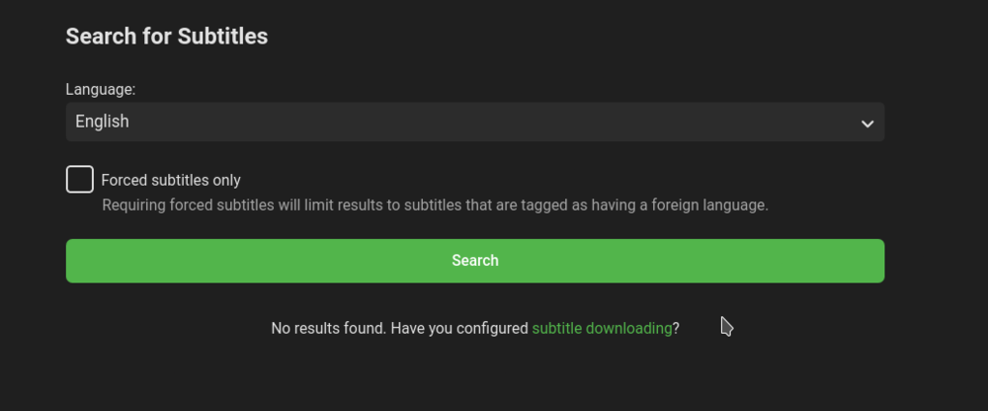This screenshot has height=411, width=988.
Task: Click "Have you configured" text
Action: (x=459, y=328)
